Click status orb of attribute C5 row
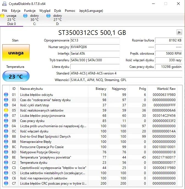 (6, 173)
